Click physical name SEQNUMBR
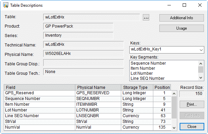This screenshot has width=208, height=134. [88, 99]
